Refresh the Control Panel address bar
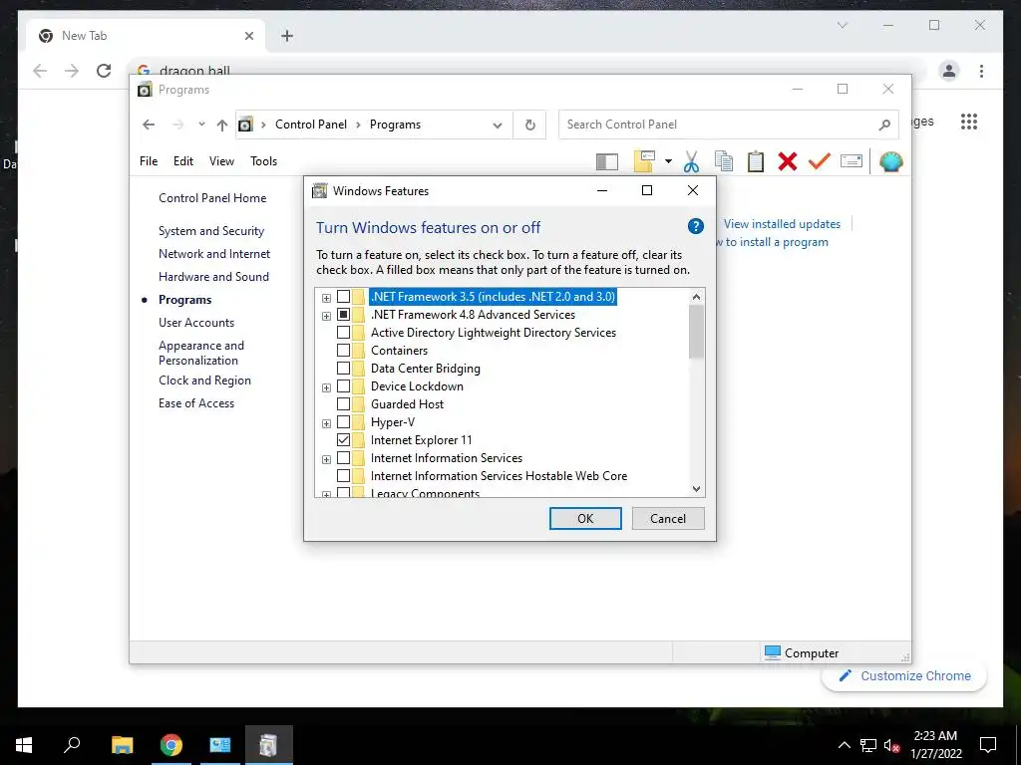 [x=530, y=125]
